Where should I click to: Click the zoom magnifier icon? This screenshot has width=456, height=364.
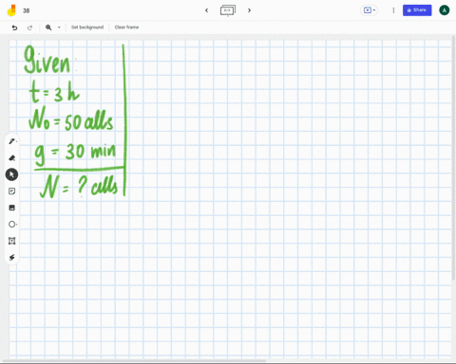pyautogui.click(x=48, y=27)
